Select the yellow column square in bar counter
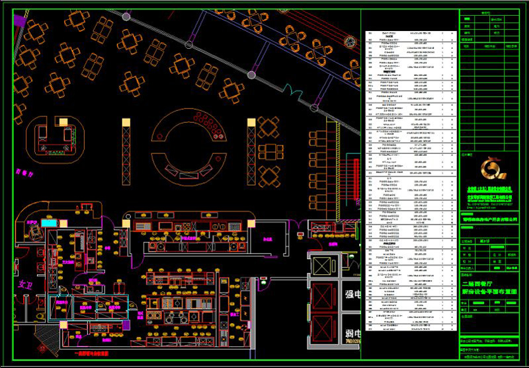 [63, 122]
